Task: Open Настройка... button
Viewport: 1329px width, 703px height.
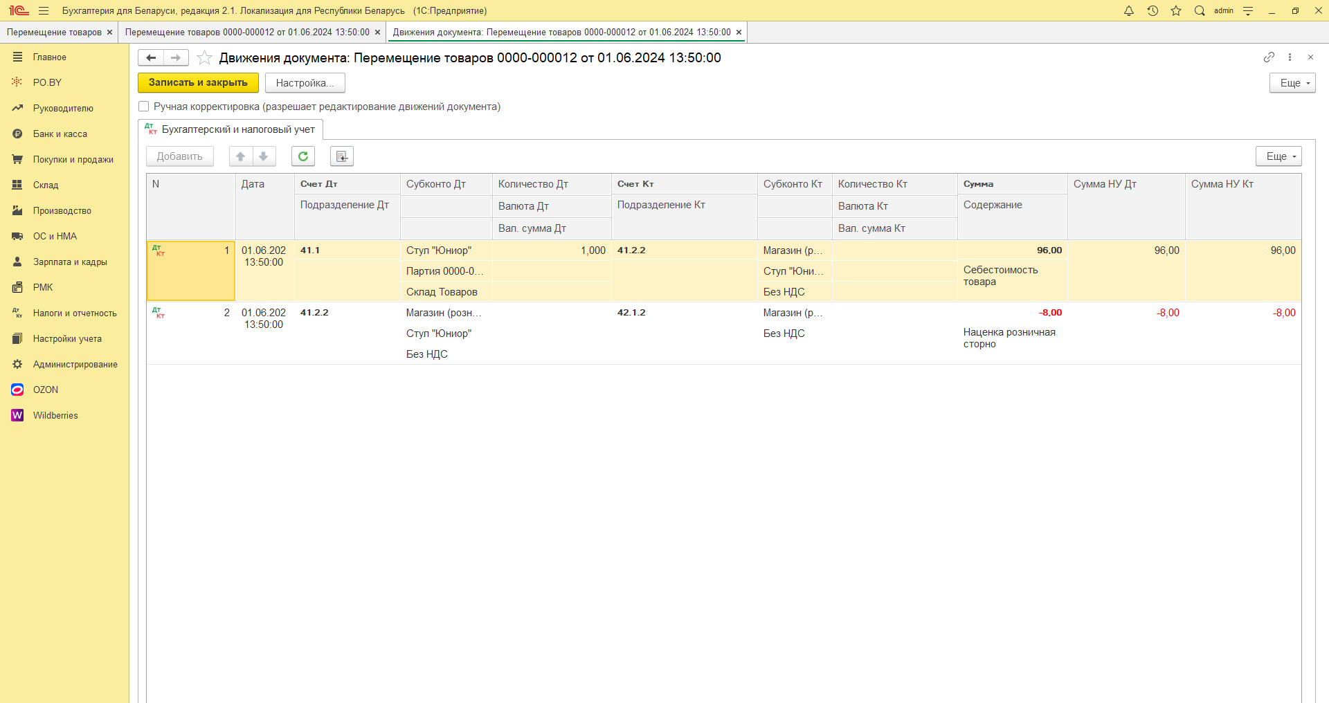Action: tap(305, 83)
